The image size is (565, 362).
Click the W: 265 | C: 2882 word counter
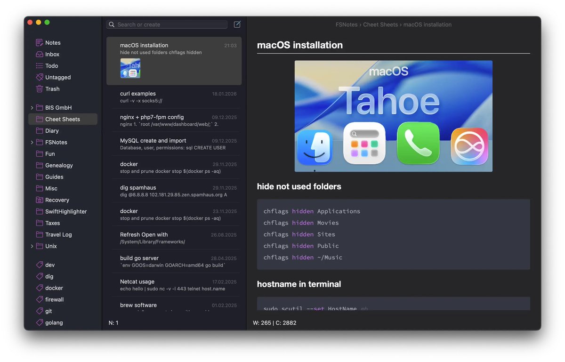(x=274, y=323)
